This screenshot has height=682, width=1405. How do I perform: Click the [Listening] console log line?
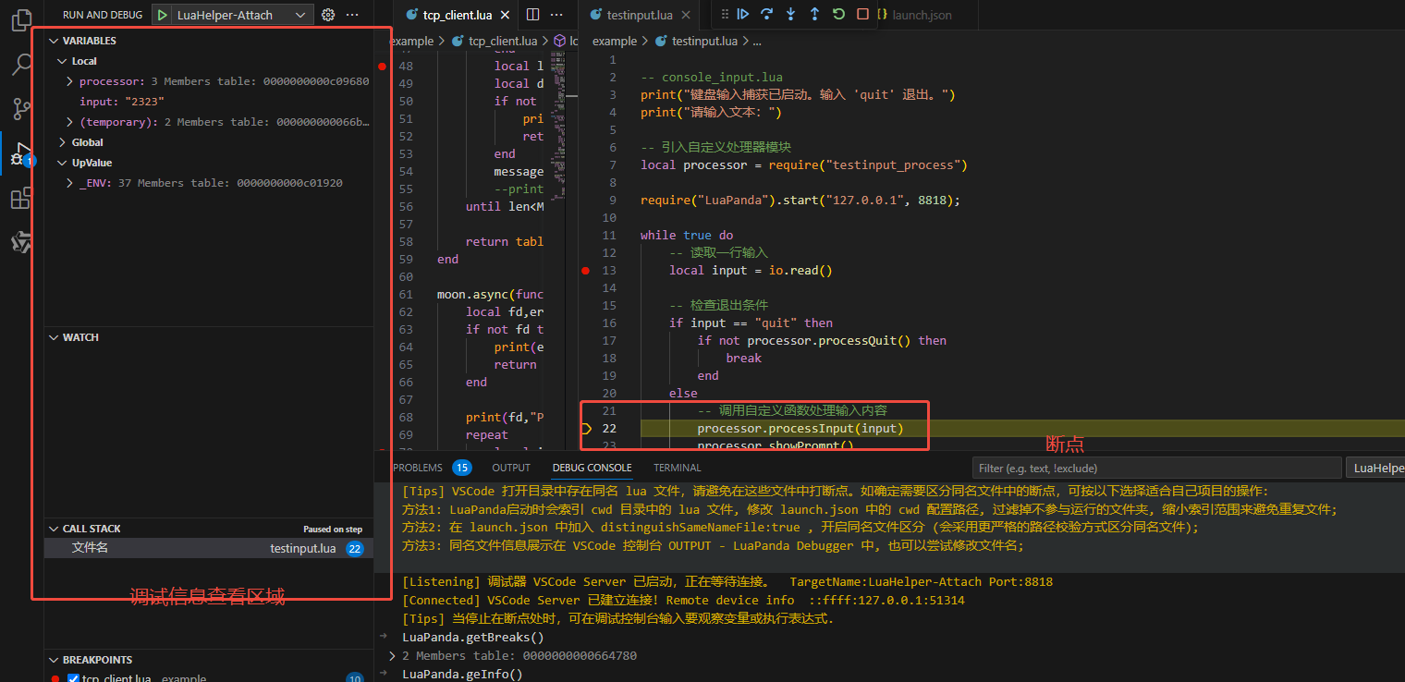tap(727, 582)
